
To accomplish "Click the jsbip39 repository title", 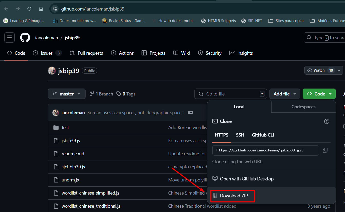I will pyautogui.click(x=69, y=71).
